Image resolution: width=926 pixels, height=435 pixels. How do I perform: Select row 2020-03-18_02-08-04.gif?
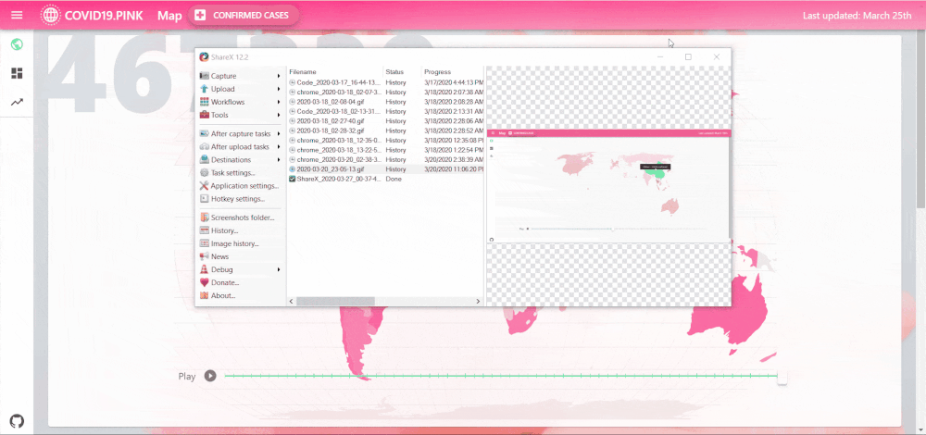(x=385, y=102)
